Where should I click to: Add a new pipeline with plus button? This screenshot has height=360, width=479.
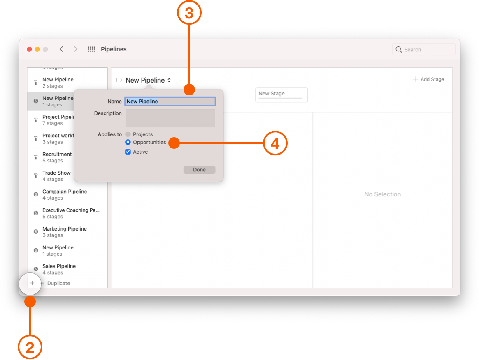point(32,283)
